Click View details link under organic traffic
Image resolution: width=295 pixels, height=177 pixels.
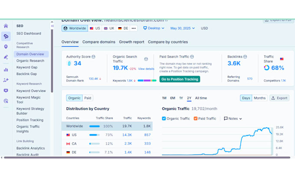146,69
